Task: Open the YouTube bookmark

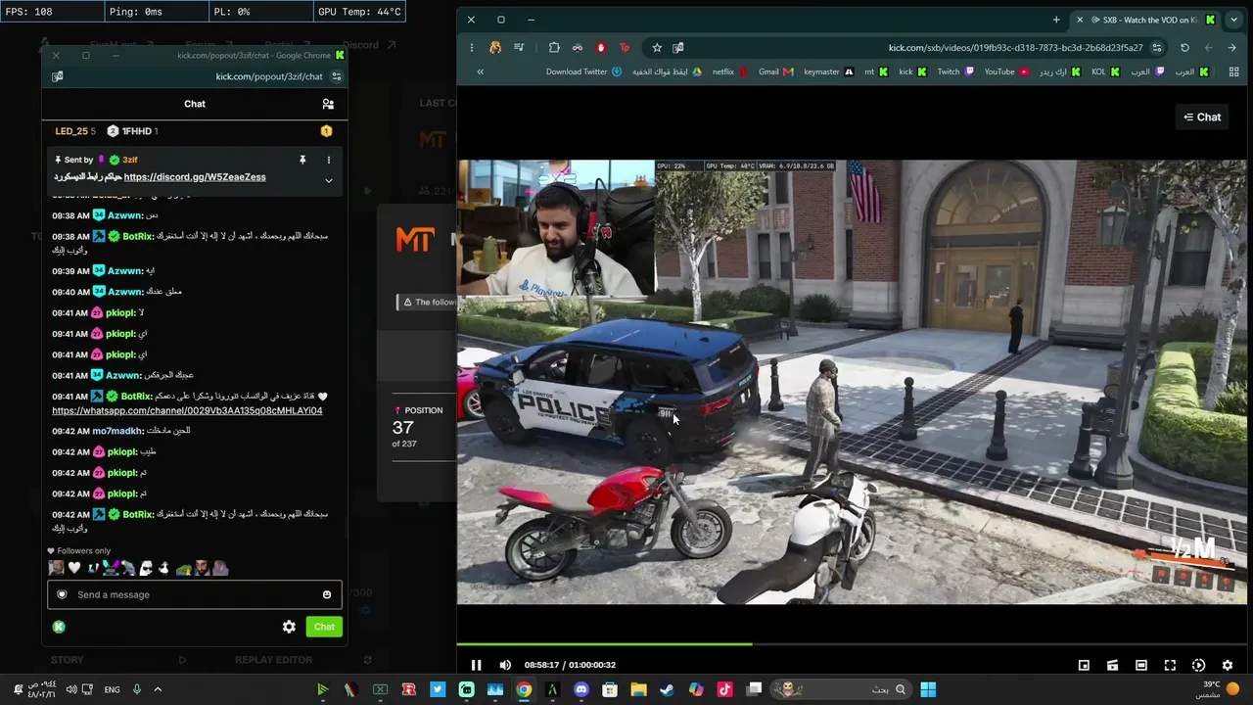Action: 1006,71
